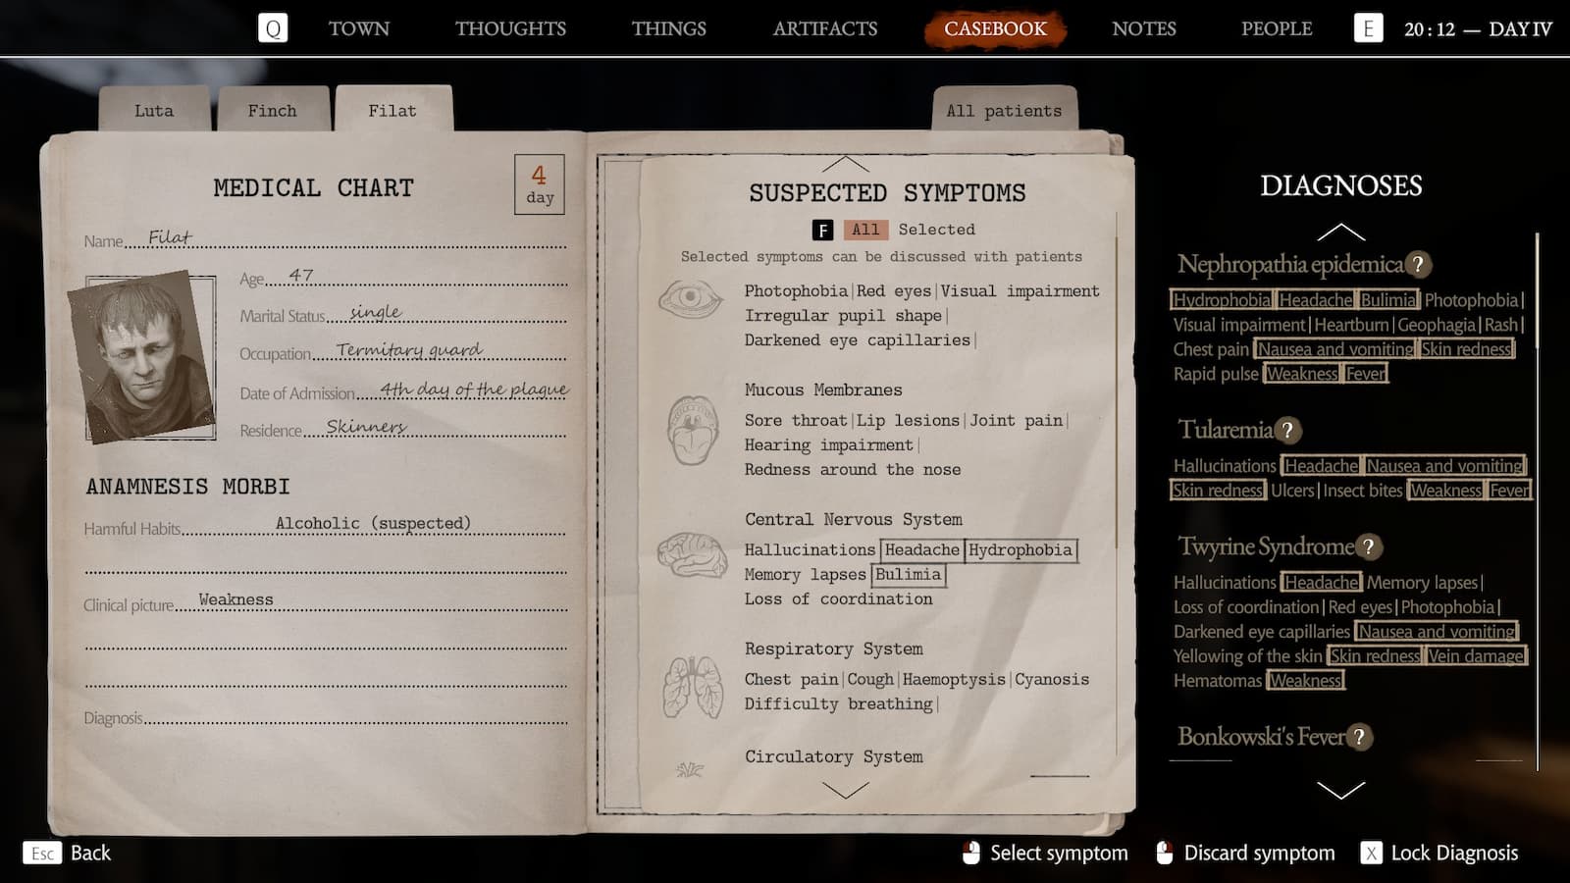Click the Diagnoses up chevron
The height and width of the screenshot is (883, 1570).
1340,233
